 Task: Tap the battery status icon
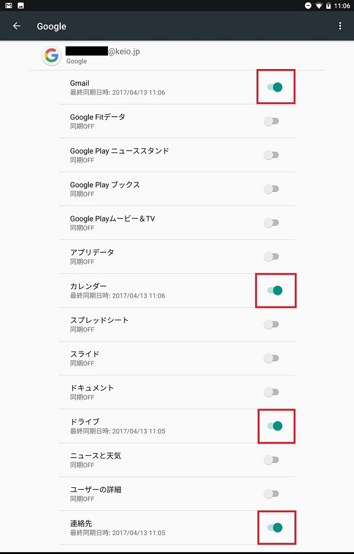328,6
